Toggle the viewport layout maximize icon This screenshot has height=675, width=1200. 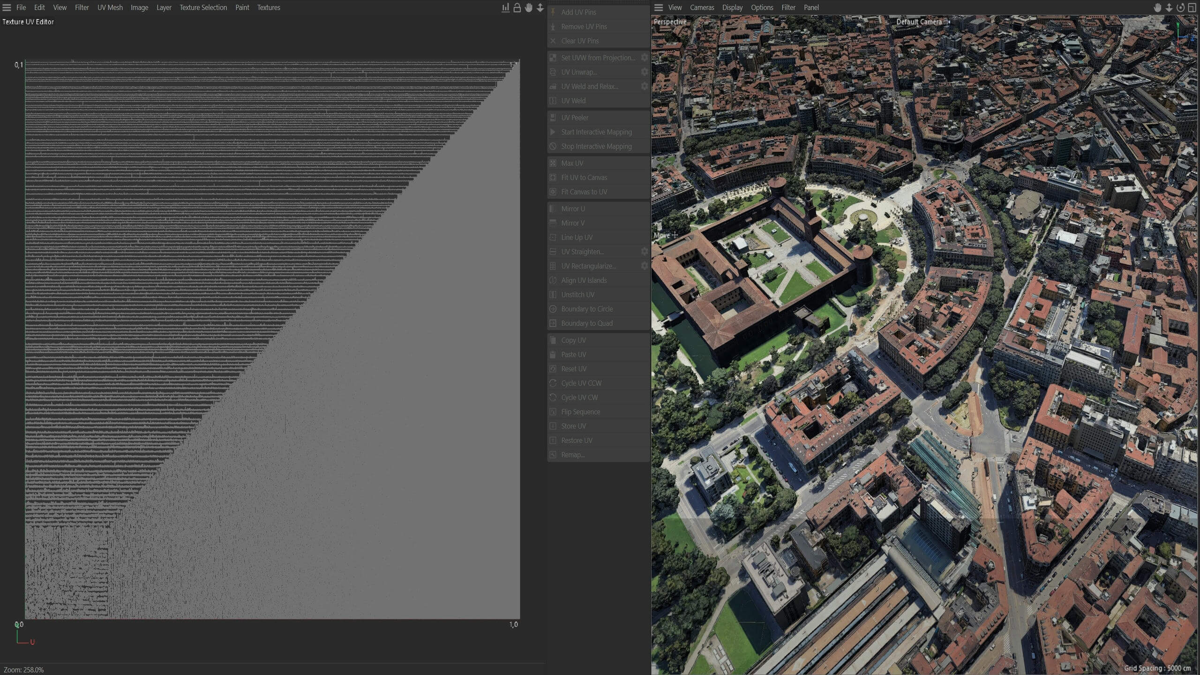[1192, 7]
